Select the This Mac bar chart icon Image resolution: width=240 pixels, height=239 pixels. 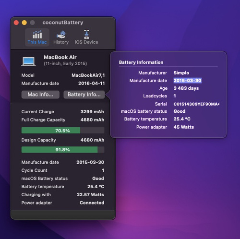[x=37, y=35]
